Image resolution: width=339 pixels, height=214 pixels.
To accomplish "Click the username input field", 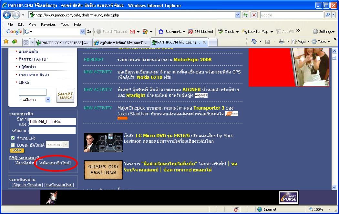I will (x=53, y=122).
